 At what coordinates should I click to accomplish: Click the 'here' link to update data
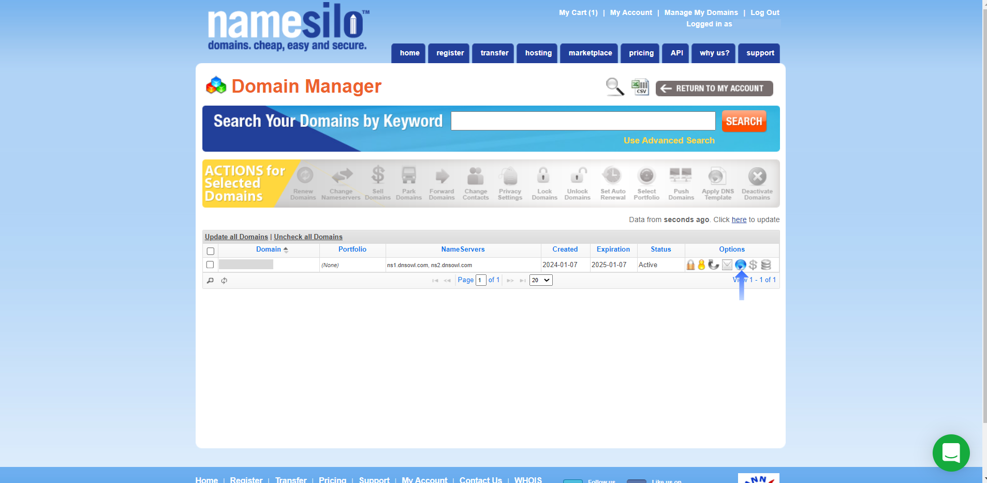(x=739, y=220)
